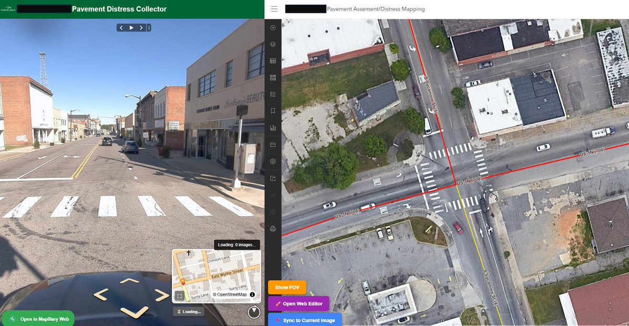Click the print sidebar icon
This screenshot has height=326, width=629.
pos(273,229)
